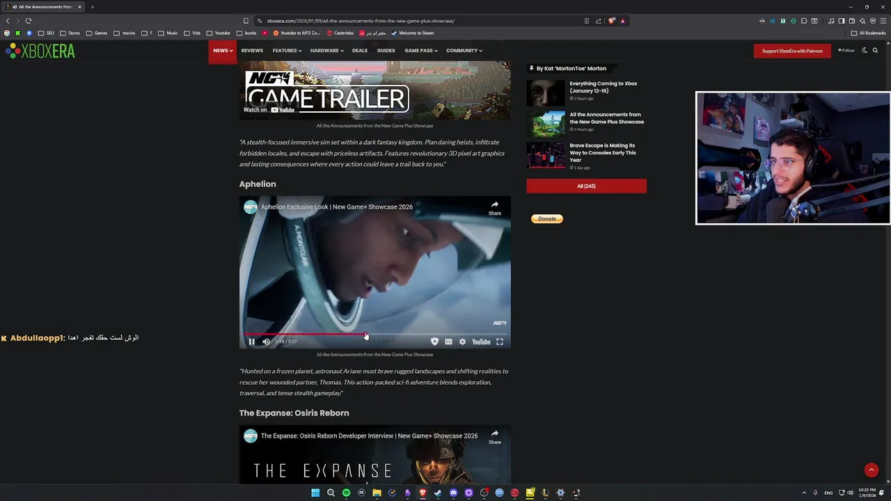Click Support XboxEra with Patreon button
The height and width of the screenshot is (501, 891).
pos(792,51)
